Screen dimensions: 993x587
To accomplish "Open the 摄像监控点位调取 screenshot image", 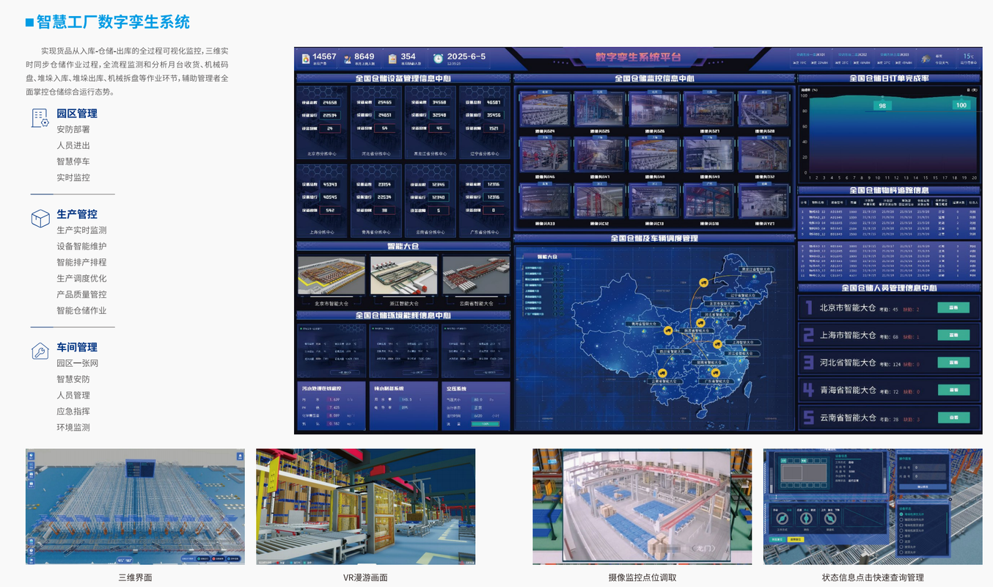I will coord(642,506).
